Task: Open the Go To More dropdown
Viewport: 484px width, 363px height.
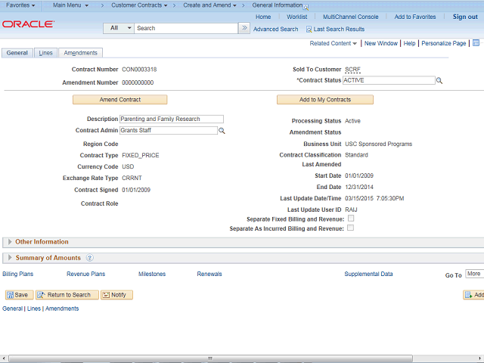Action: pyautogui.click(x=474, y=274)
